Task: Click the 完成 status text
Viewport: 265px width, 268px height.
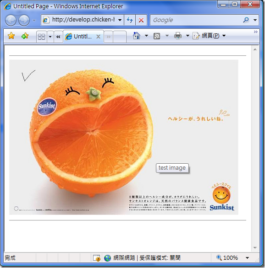Action: tap(10, 258)
